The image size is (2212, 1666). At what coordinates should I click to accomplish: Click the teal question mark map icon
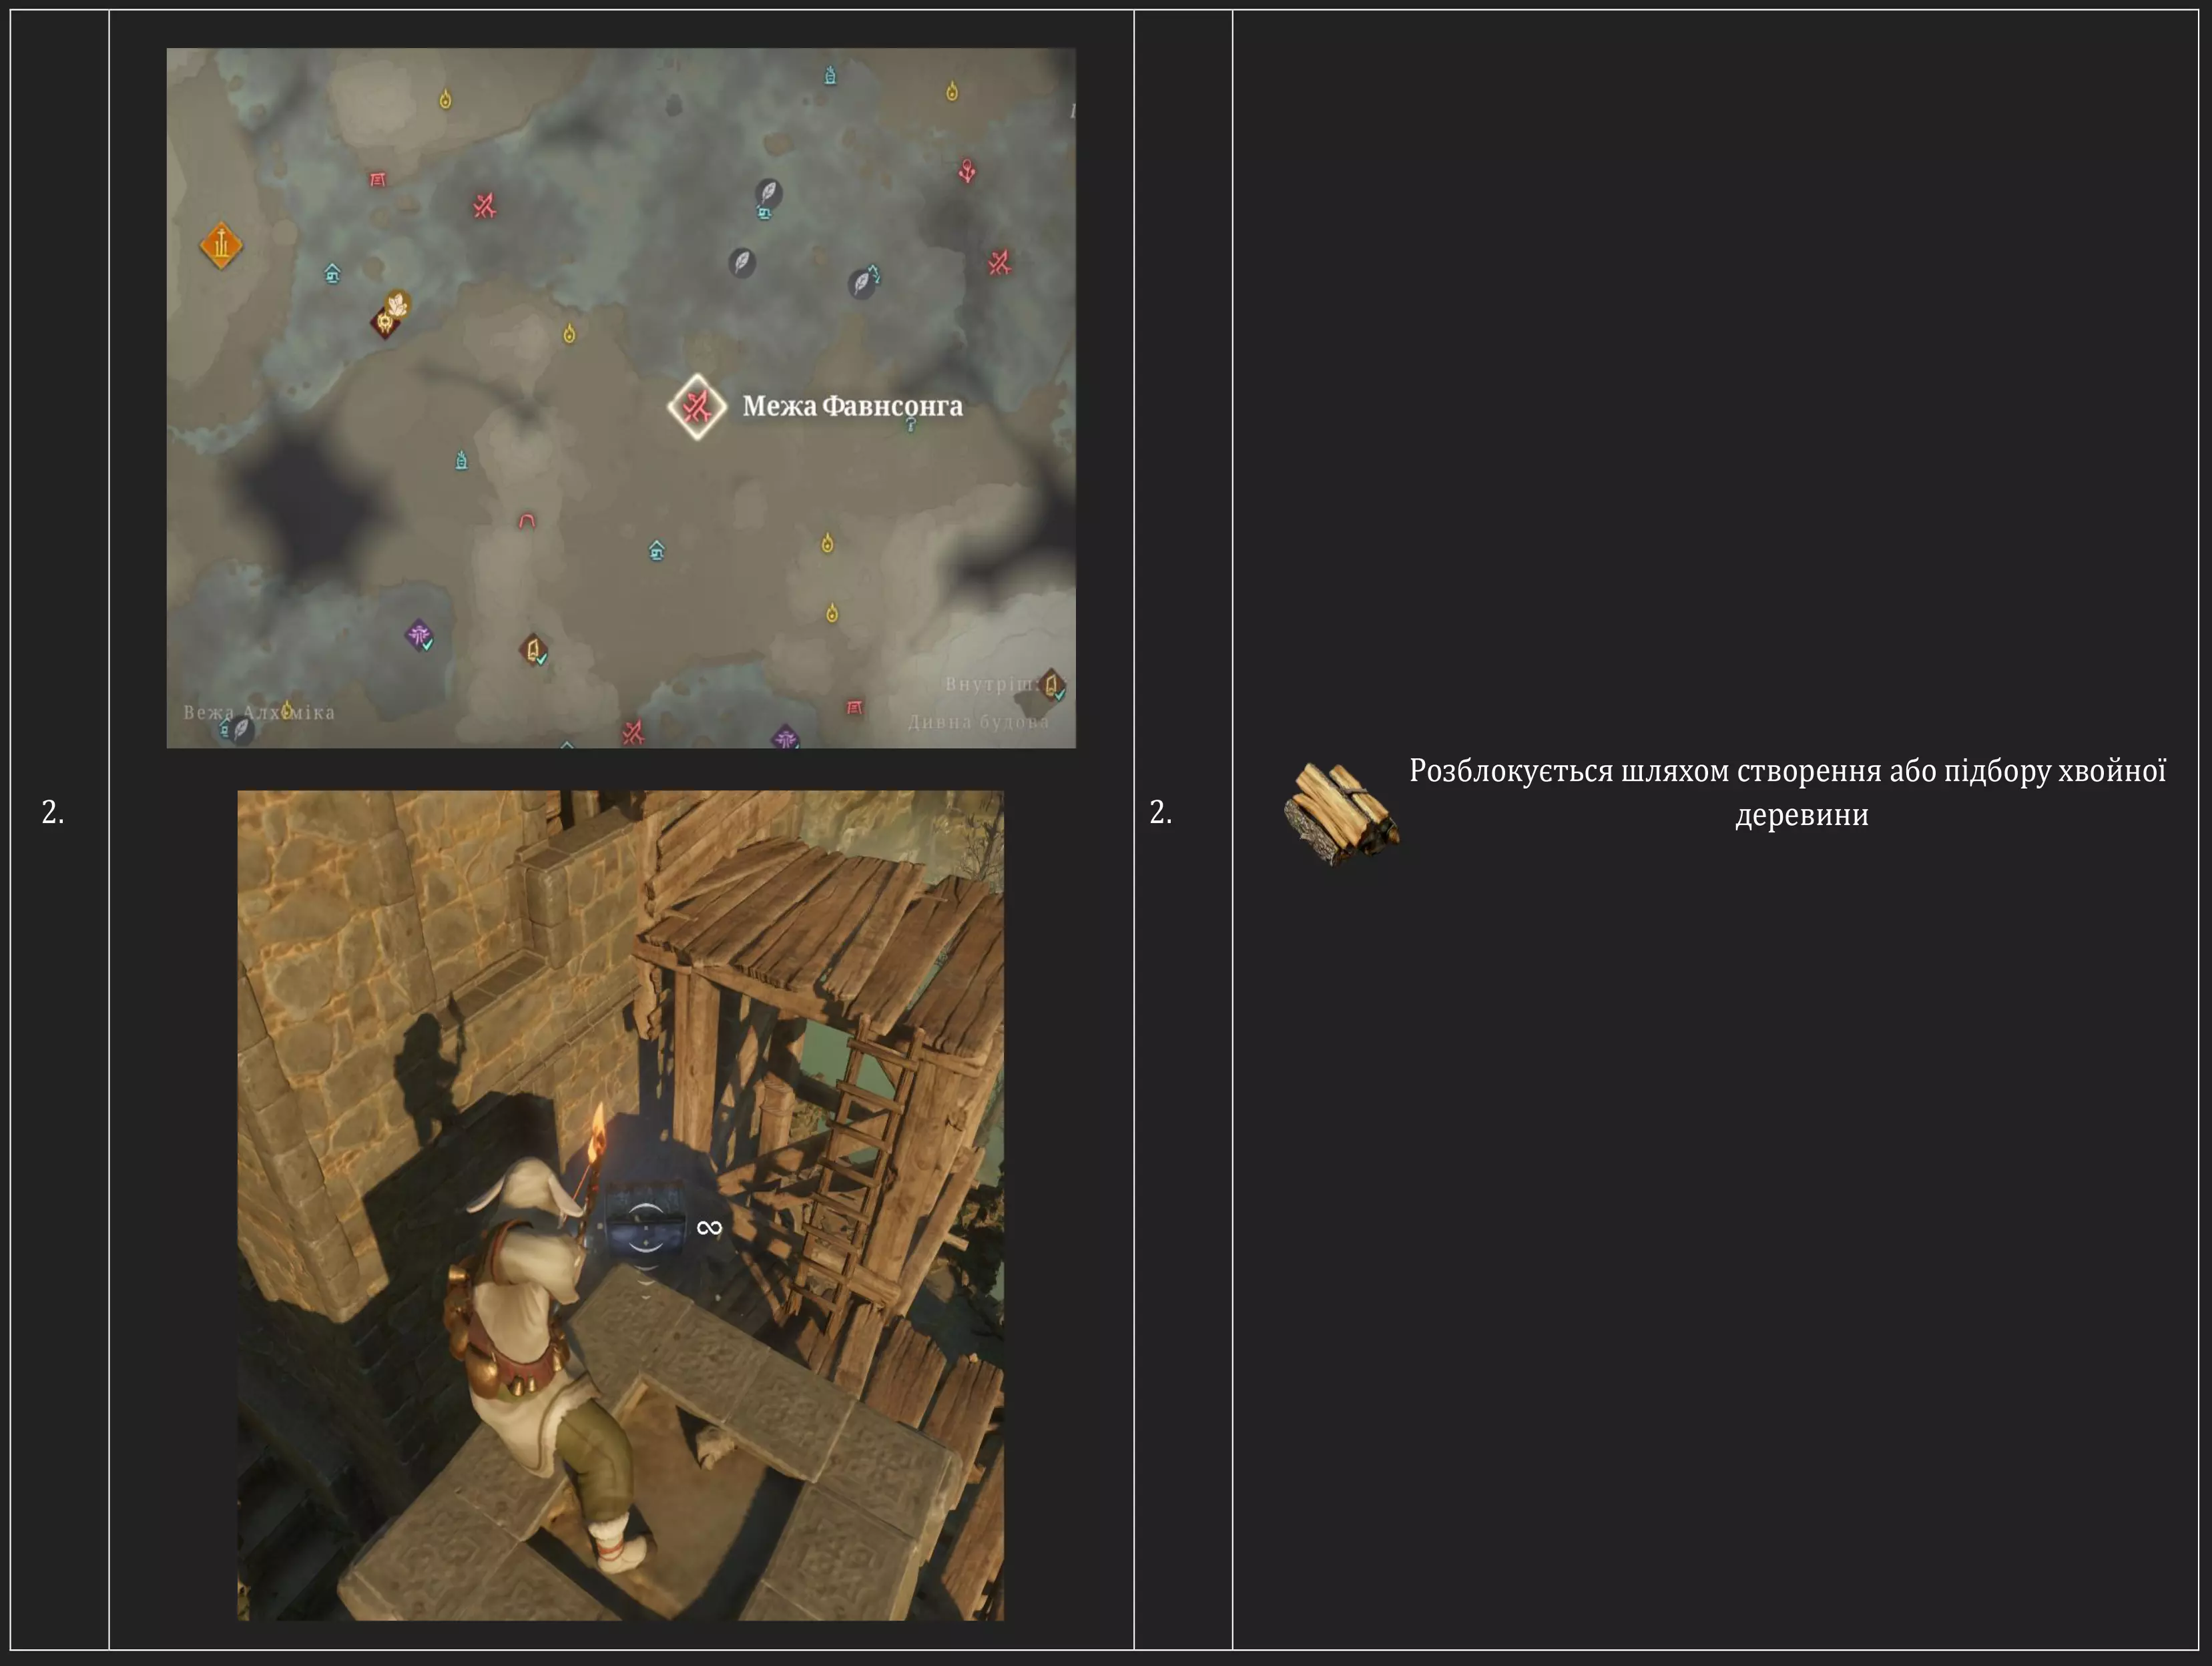pyautogui.click(x=910, y=425)
